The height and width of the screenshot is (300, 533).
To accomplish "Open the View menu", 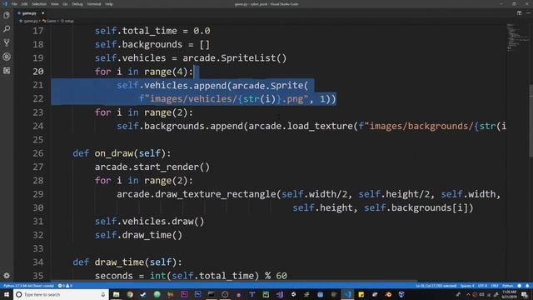I will pos(54,4).
